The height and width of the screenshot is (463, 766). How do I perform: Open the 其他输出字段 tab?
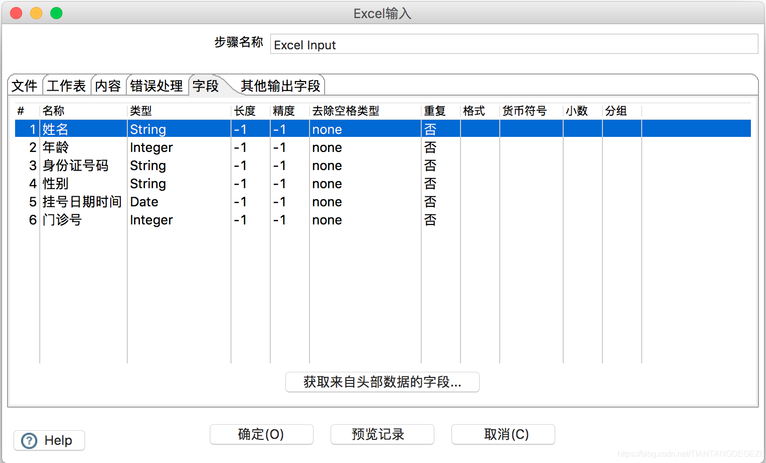click(x=280, y=86)
